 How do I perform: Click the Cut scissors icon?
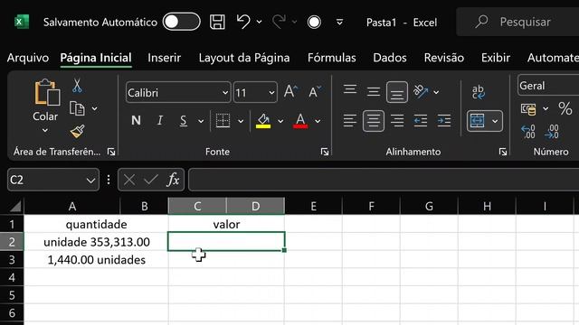77,86
